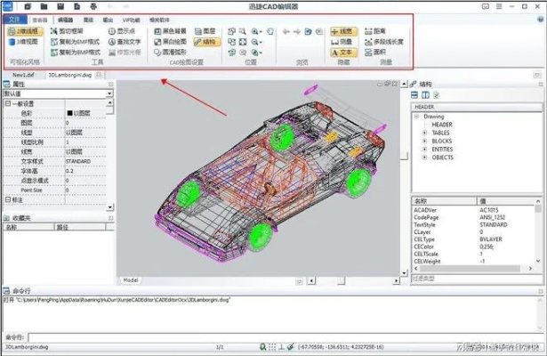
Task: Click the STANDARD value of 文字样式
Action: pyautogui.click(x=78, y=161)
